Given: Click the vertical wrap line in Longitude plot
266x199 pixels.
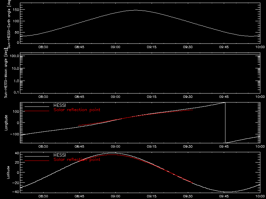Looking at the screenshot, I should click(x=225, y=123).
